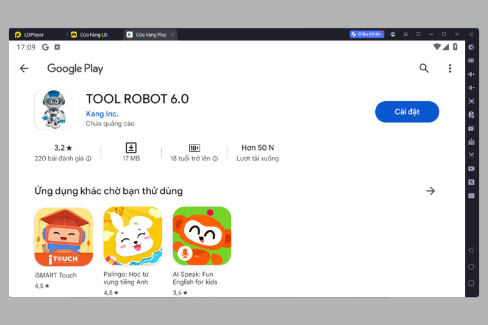Click the info icon beside 220 bài đánh giá
Viewport: 488px width, 325px height.
[x=88, y=159]
